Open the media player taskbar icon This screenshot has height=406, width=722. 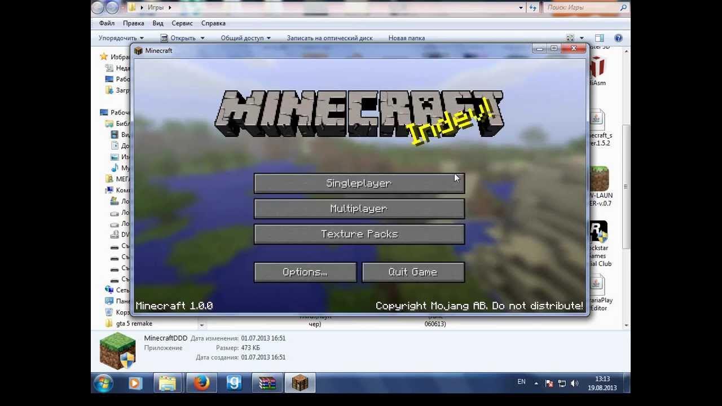135,383
